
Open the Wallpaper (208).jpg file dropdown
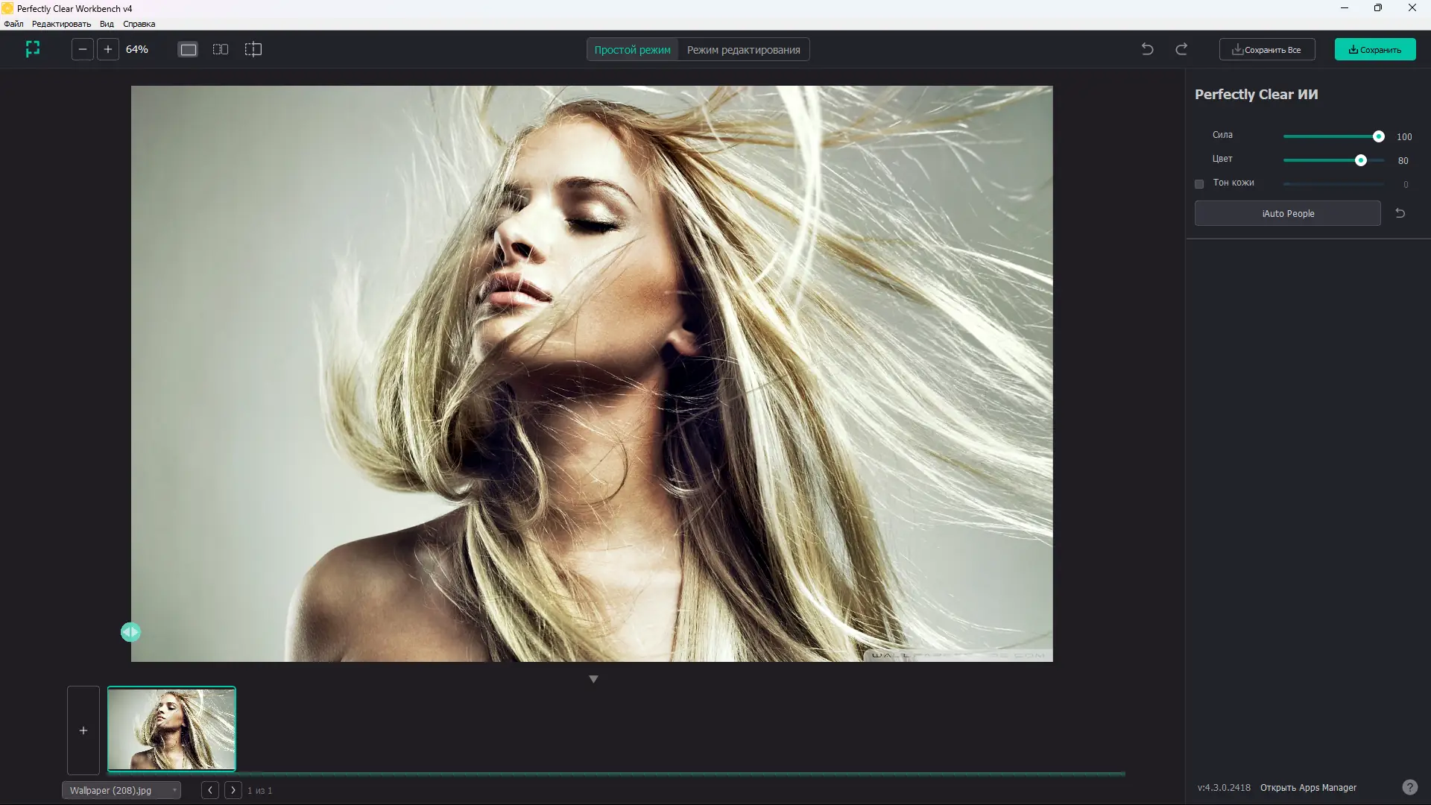tap(121, 790)
